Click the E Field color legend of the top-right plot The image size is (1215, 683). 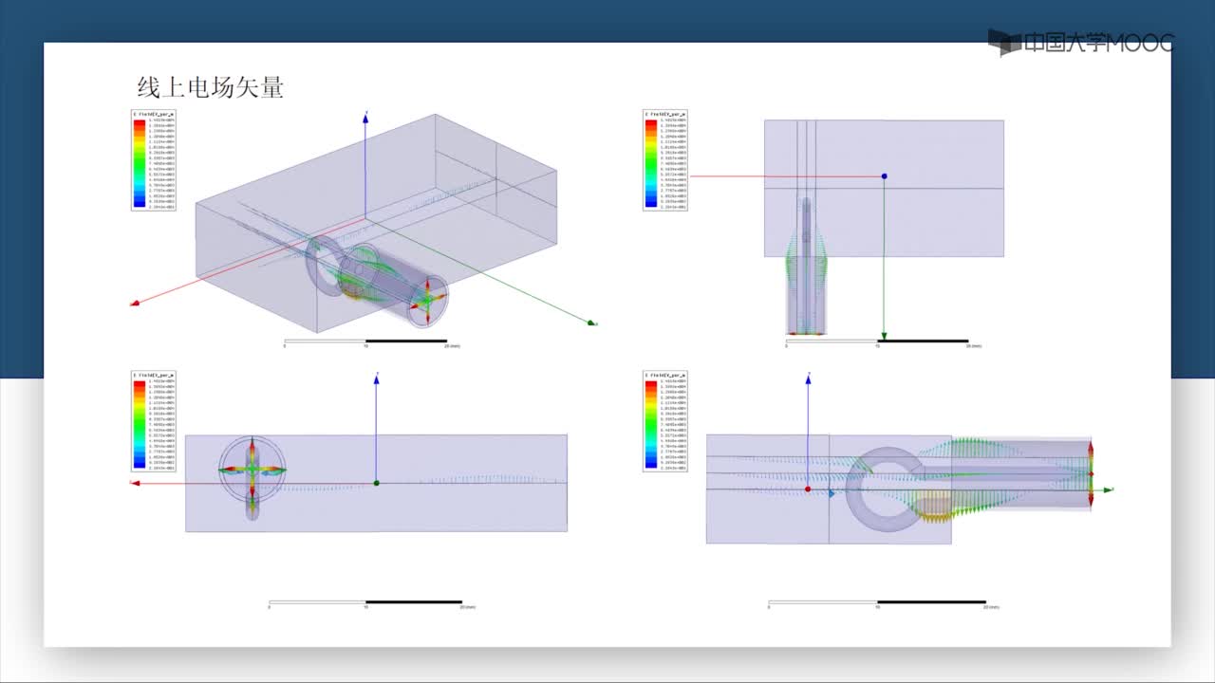664,159
